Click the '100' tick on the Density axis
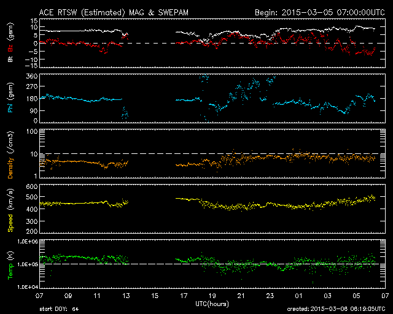Image resolution: width=393 pixels, height=314 pixels. (x=32, y=132)
